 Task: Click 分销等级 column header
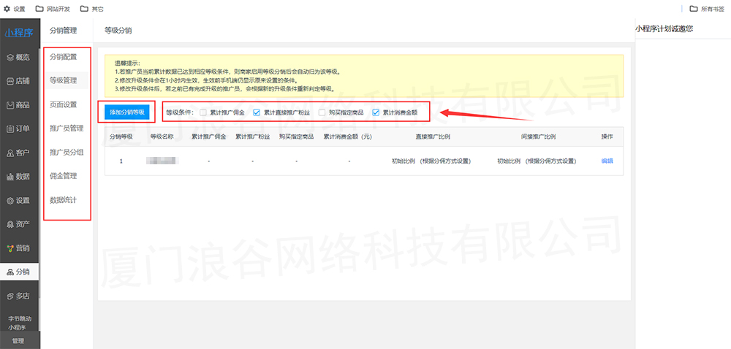click(121, 137)
